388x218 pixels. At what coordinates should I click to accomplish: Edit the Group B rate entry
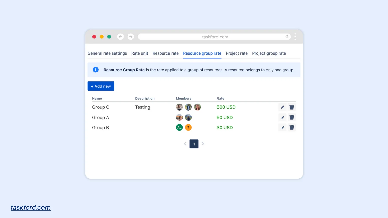pos(282,127)
